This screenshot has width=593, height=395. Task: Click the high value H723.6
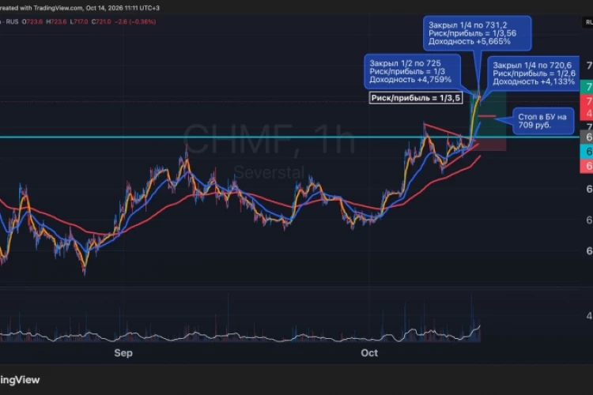click(x=56, y=22)
